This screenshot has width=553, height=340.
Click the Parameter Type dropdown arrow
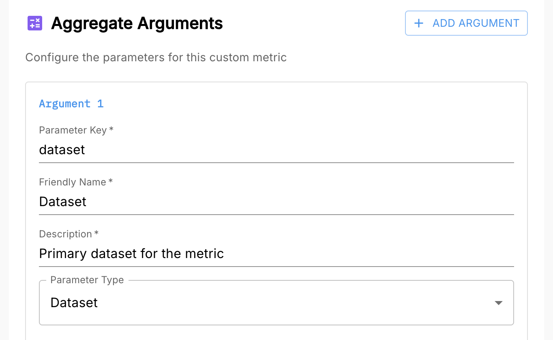[x=499, y=303]
